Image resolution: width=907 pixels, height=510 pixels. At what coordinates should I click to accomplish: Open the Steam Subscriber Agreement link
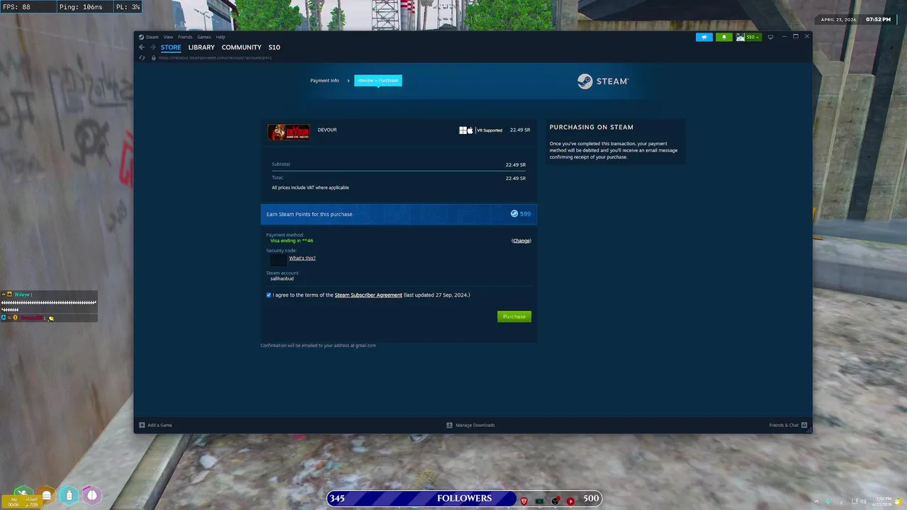click(368, 295)
